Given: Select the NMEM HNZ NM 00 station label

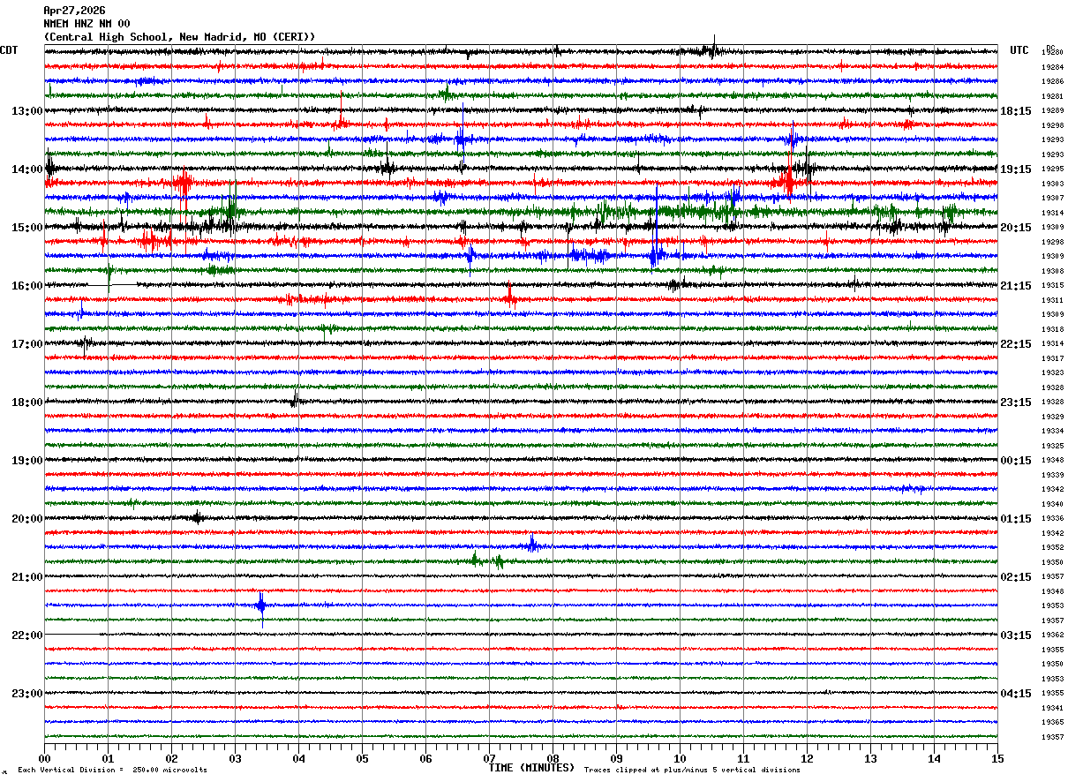Looking at the screenshot, I should click(x=86, y=24).
